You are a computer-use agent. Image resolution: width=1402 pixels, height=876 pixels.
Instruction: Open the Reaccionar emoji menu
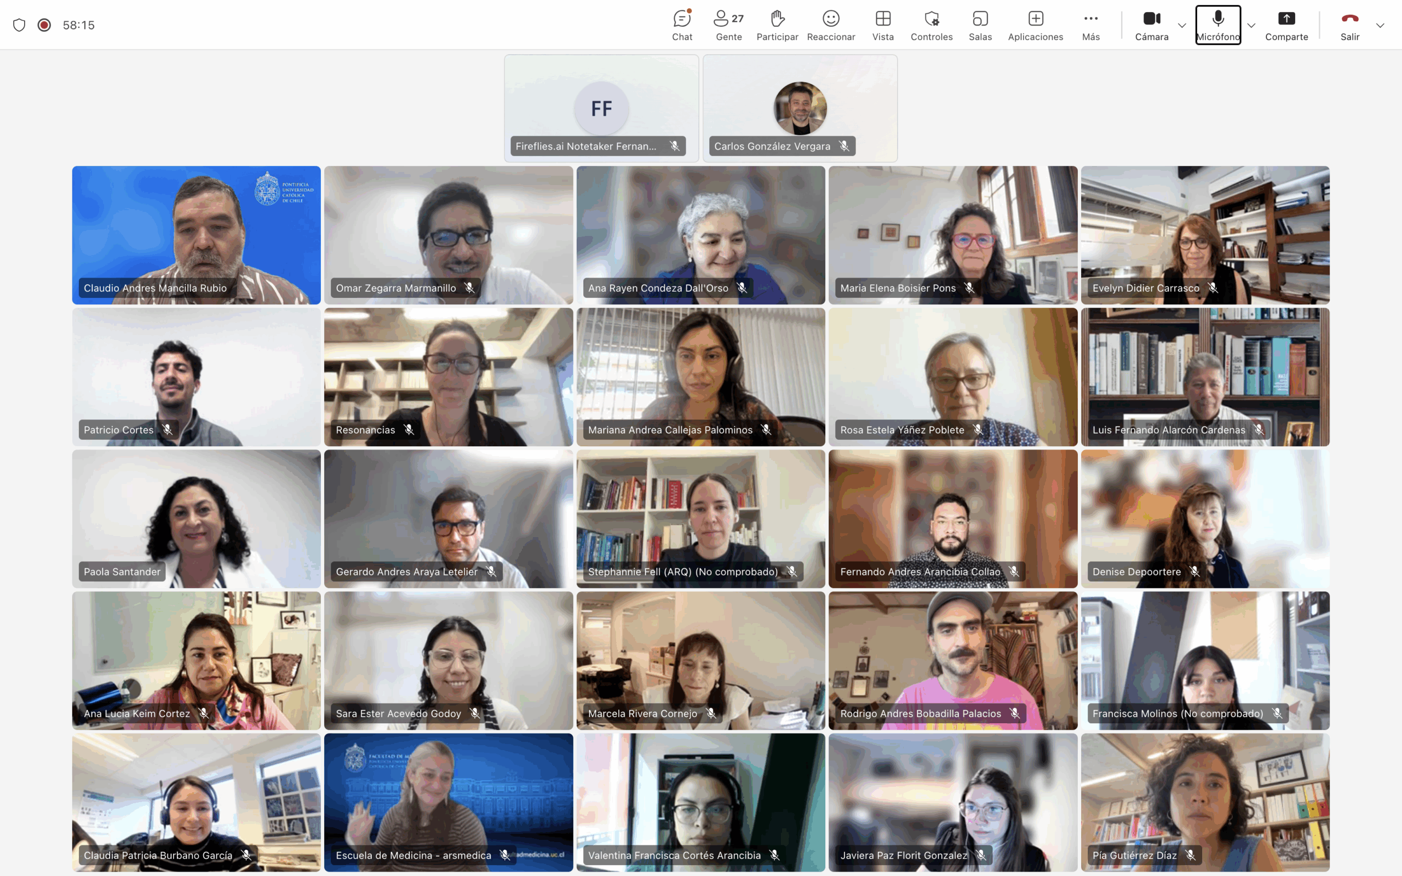coord(831,25)
